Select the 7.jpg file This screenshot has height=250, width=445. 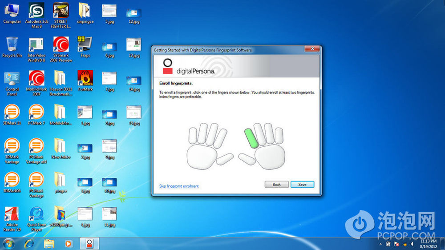coord(109,82)
